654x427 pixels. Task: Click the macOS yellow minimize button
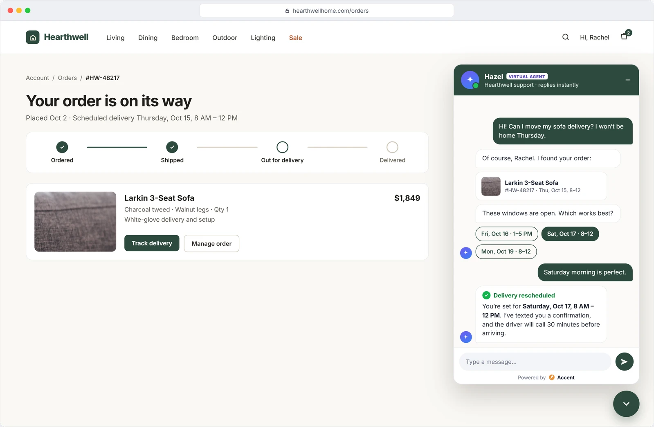(19, 11)
